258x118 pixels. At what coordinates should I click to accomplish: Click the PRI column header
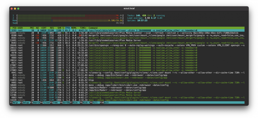32,28
